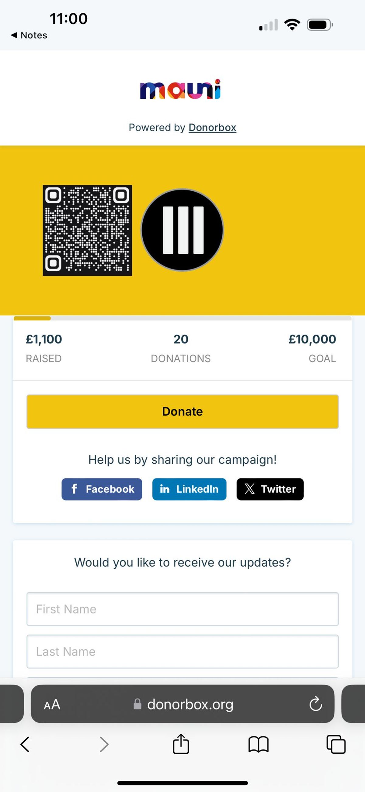Open the AA reader text-size menu
This screenshot has width=365, height=792.
(x=52, y=704)
